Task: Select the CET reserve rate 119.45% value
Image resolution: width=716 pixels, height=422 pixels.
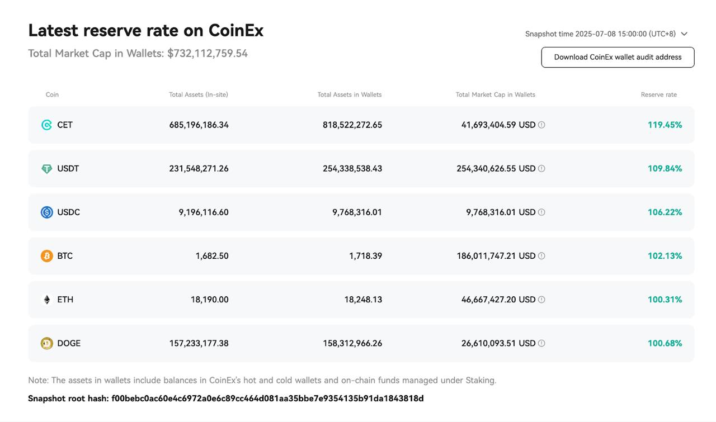Action: point(665,125)
